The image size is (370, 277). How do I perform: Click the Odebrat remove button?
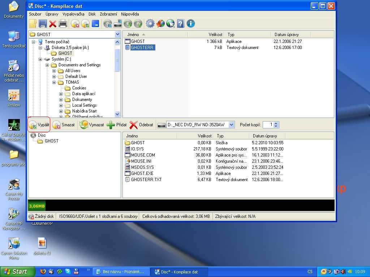[141, 125]
